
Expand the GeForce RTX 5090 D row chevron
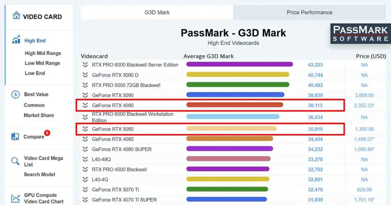click(x=85, y=75)
